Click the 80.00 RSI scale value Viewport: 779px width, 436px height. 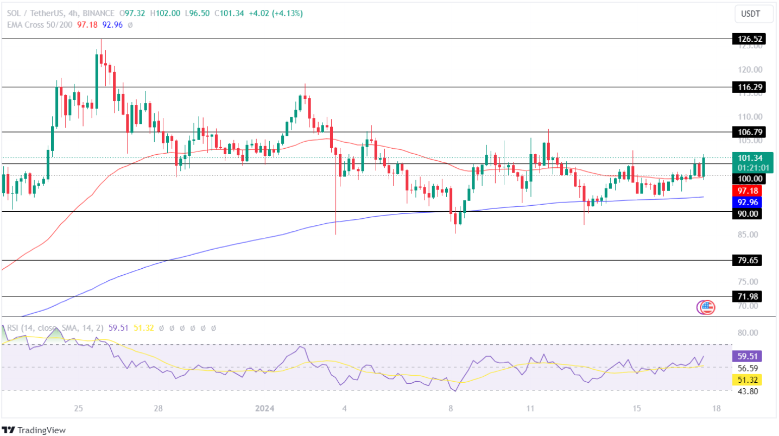(747, 333)
